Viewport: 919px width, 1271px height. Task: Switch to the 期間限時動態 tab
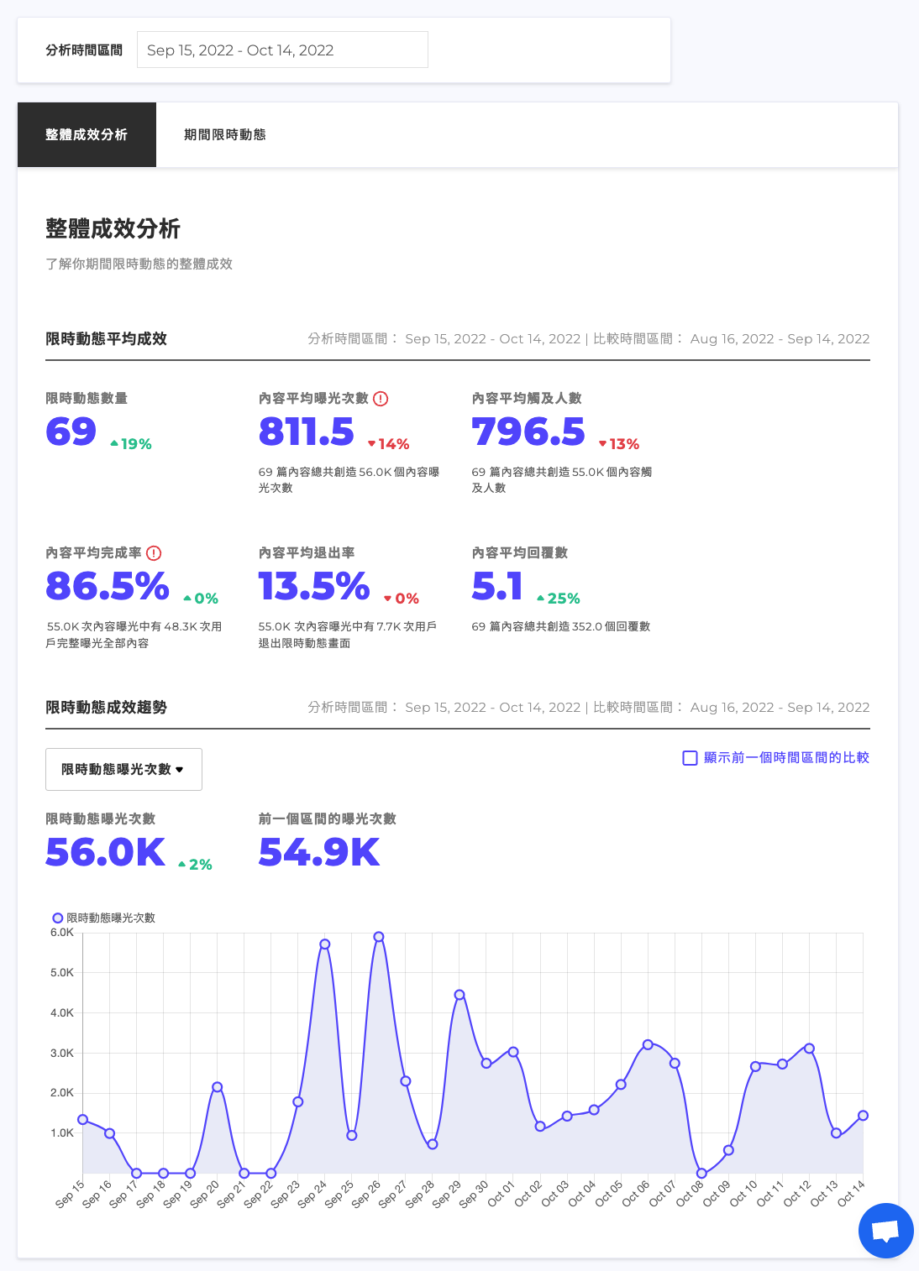pyautogui.click(x=225, y=134)
